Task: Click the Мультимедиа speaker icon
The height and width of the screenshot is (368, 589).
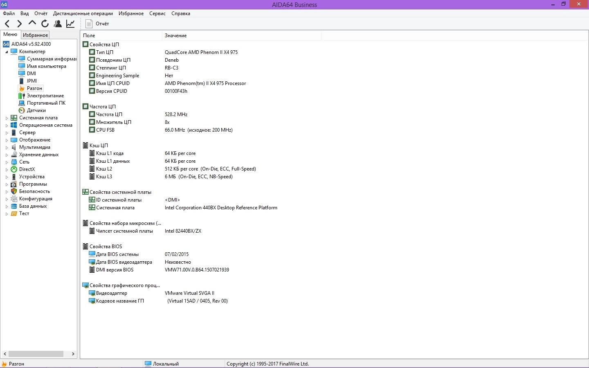Action: click(14, 147)
